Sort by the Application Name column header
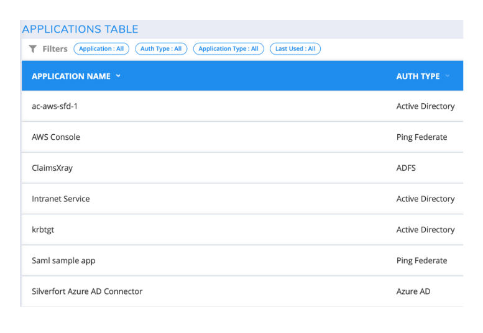Image resolution: width=483 pixels, height=333 pixels. point(71,76)
